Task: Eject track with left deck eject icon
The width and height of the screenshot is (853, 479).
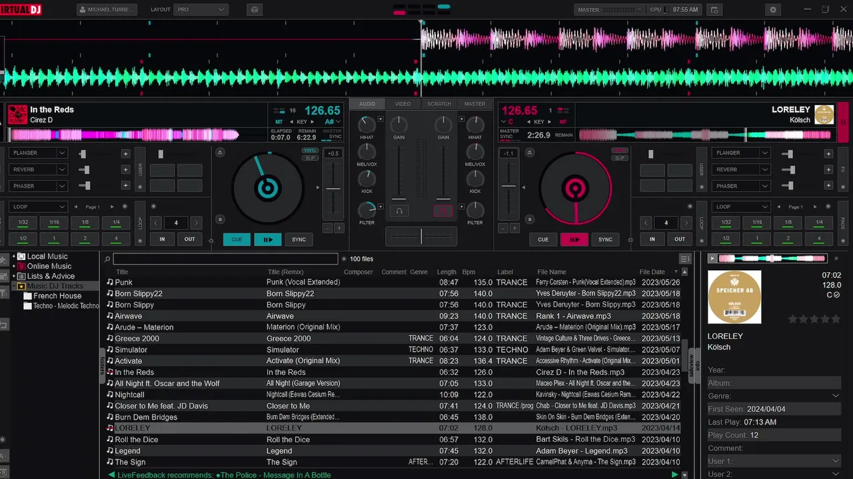Action: pos(221,152)
